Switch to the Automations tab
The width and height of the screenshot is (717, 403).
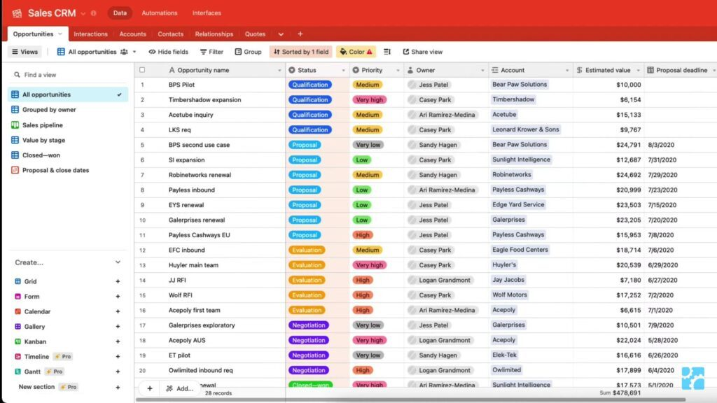pos(159,13)
